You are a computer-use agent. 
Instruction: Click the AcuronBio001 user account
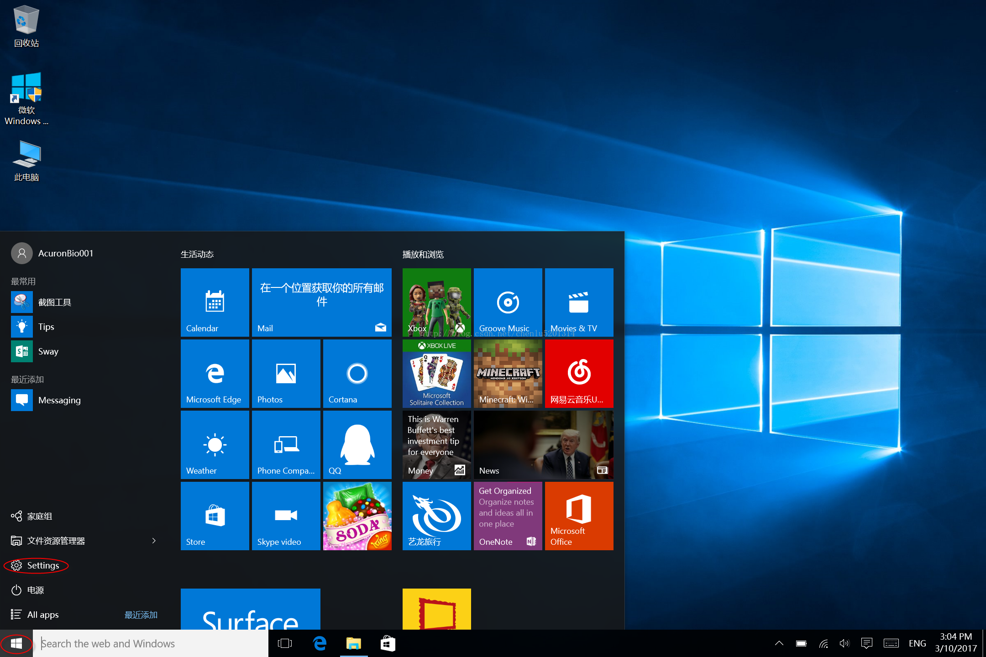(x=52, y=253)
